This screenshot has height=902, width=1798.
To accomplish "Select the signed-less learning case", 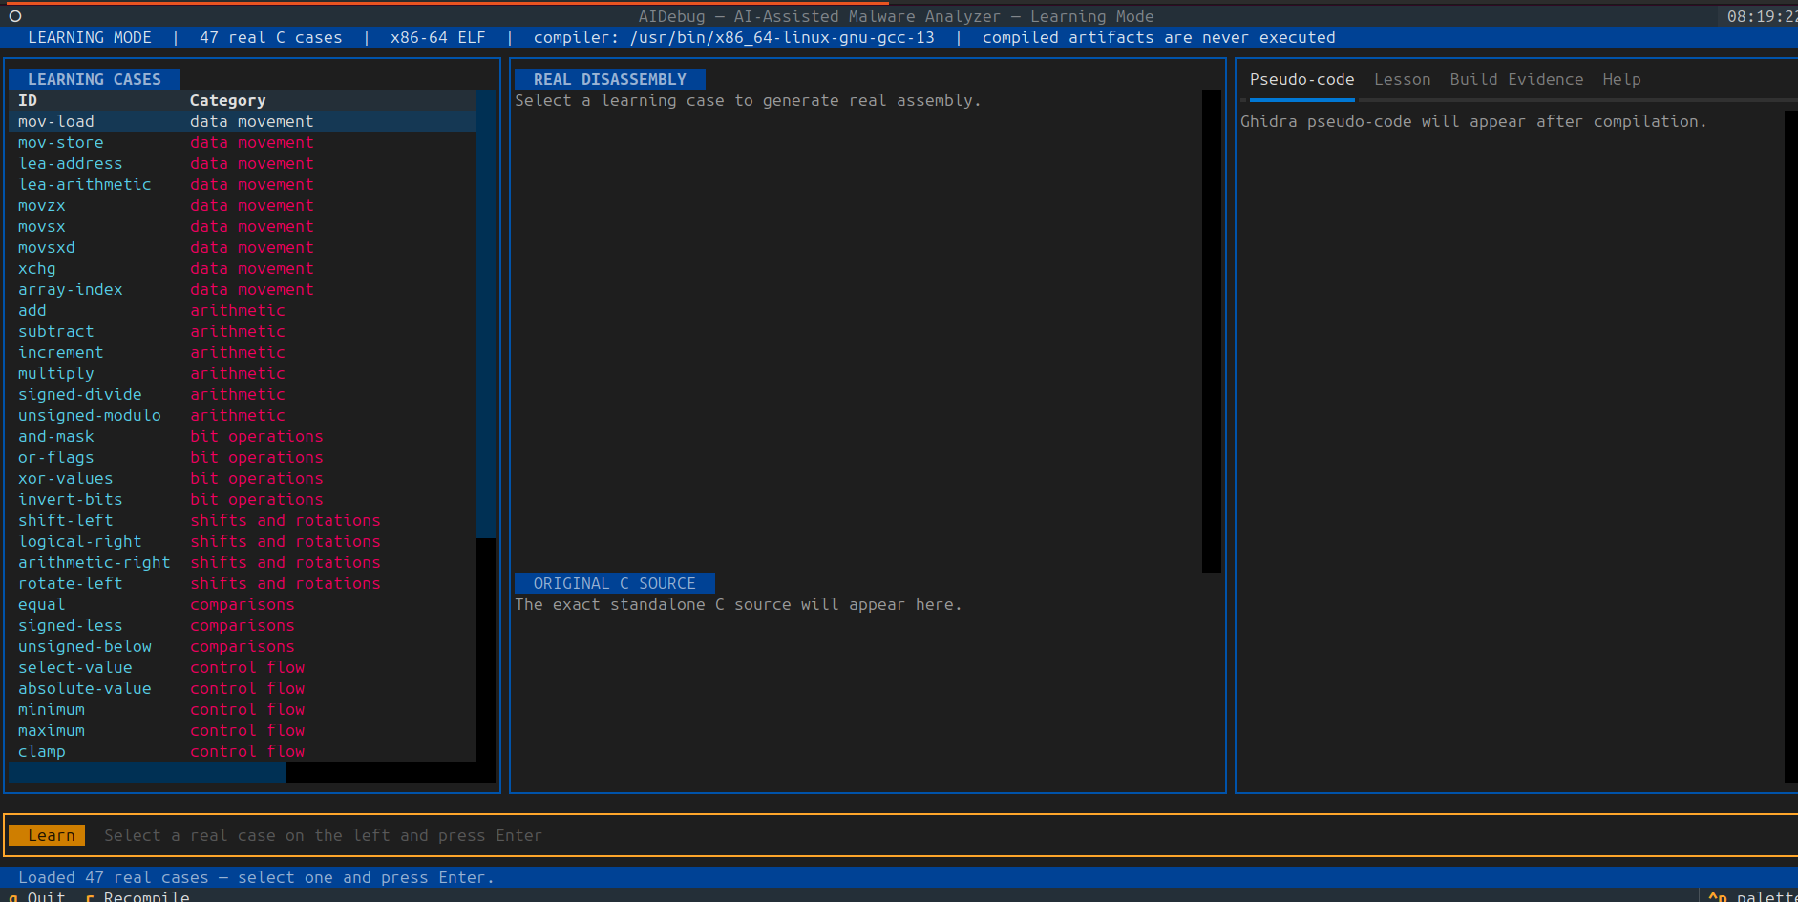I will [243, 625].
